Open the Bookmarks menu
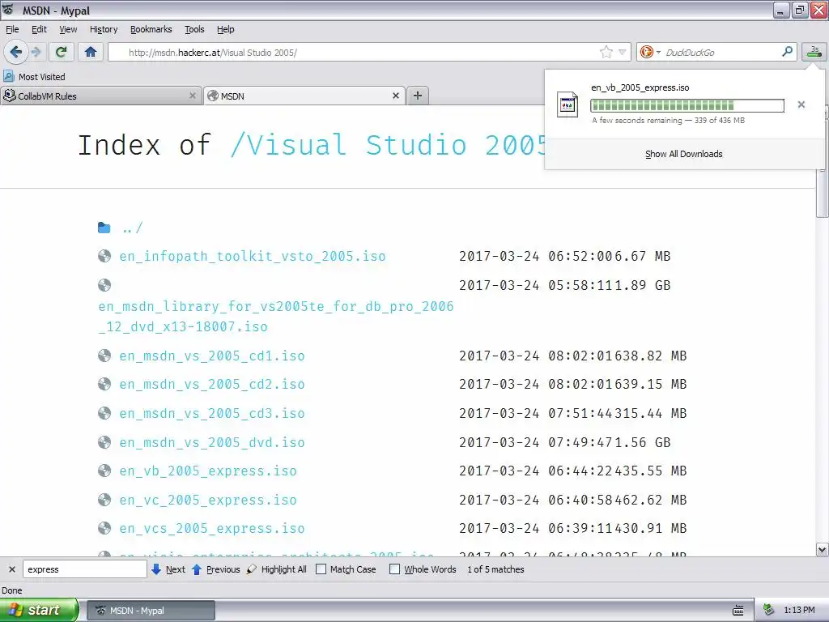The height and width of the screenshot is (622, 829). [x=151, y=29]
